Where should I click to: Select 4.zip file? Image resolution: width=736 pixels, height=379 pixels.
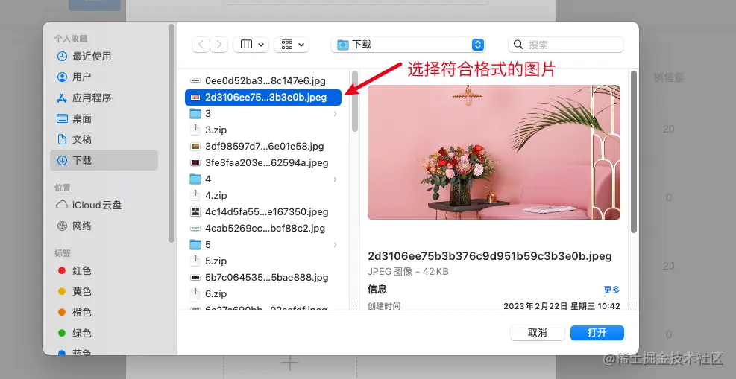[x=263, y=195]
